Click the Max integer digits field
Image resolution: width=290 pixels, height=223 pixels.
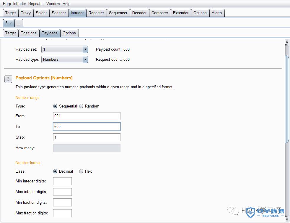click(x=62, y=192)
